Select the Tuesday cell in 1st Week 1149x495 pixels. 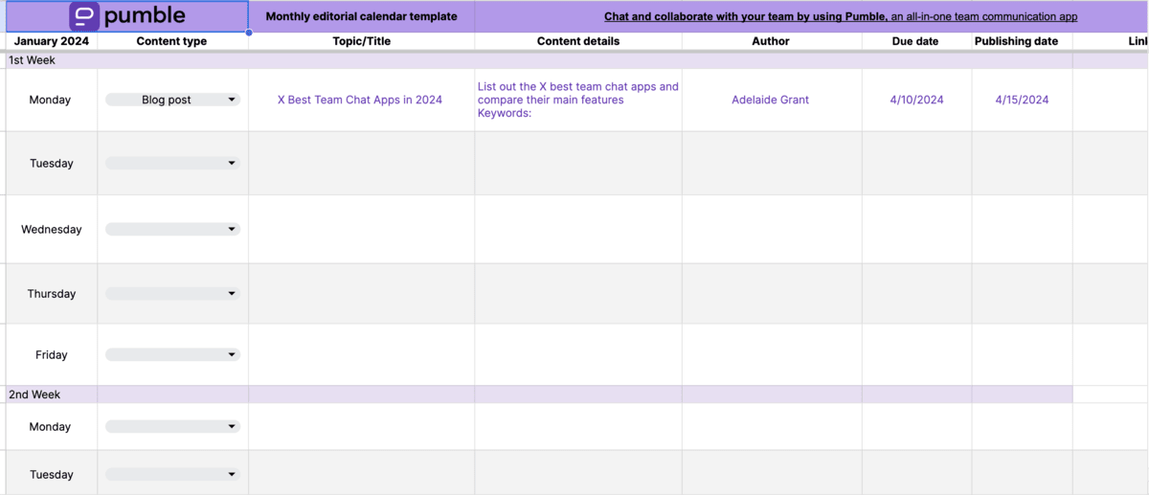52,164
